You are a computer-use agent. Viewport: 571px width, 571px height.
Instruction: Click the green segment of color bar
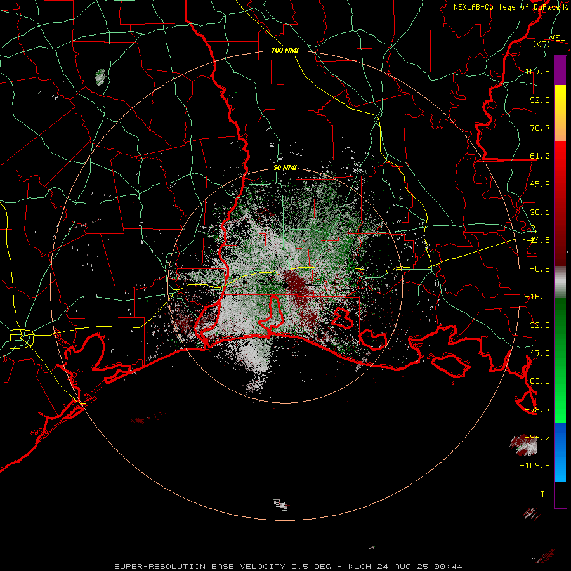tap(560, 360)
